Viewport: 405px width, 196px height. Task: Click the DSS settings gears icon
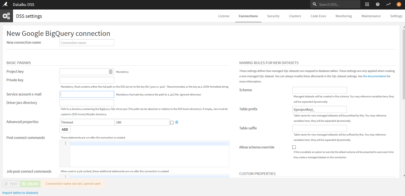6,16
